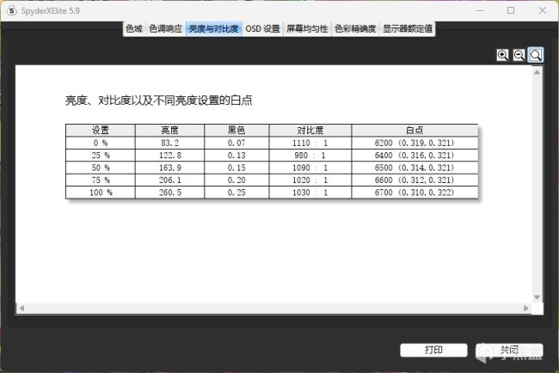Click the 对比度 column header
Screen dimensions: 559x373
pyautogui.click(x=310, y=131)
